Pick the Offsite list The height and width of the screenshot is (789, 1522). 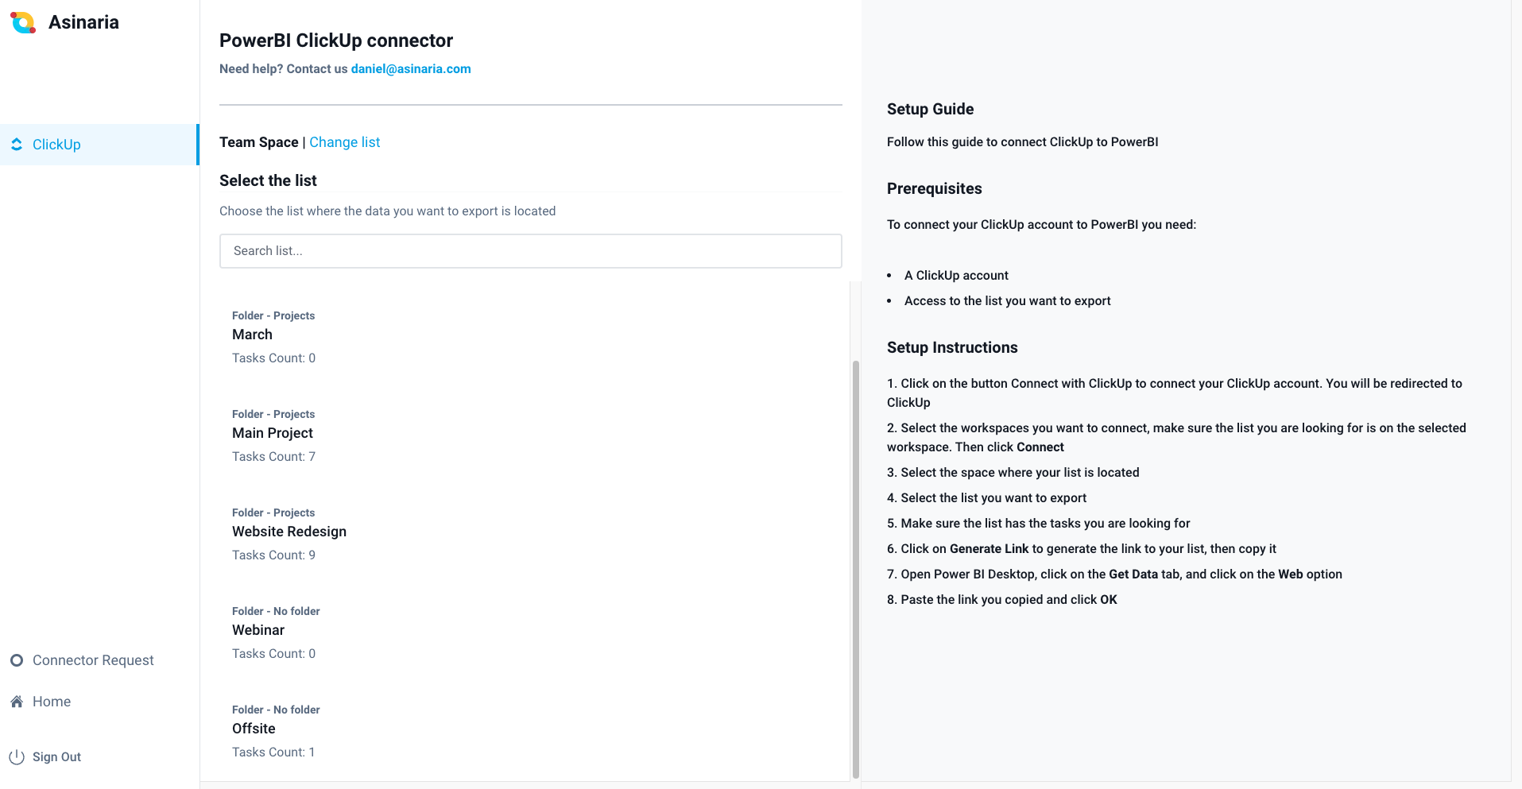click(x=254, y=729)
